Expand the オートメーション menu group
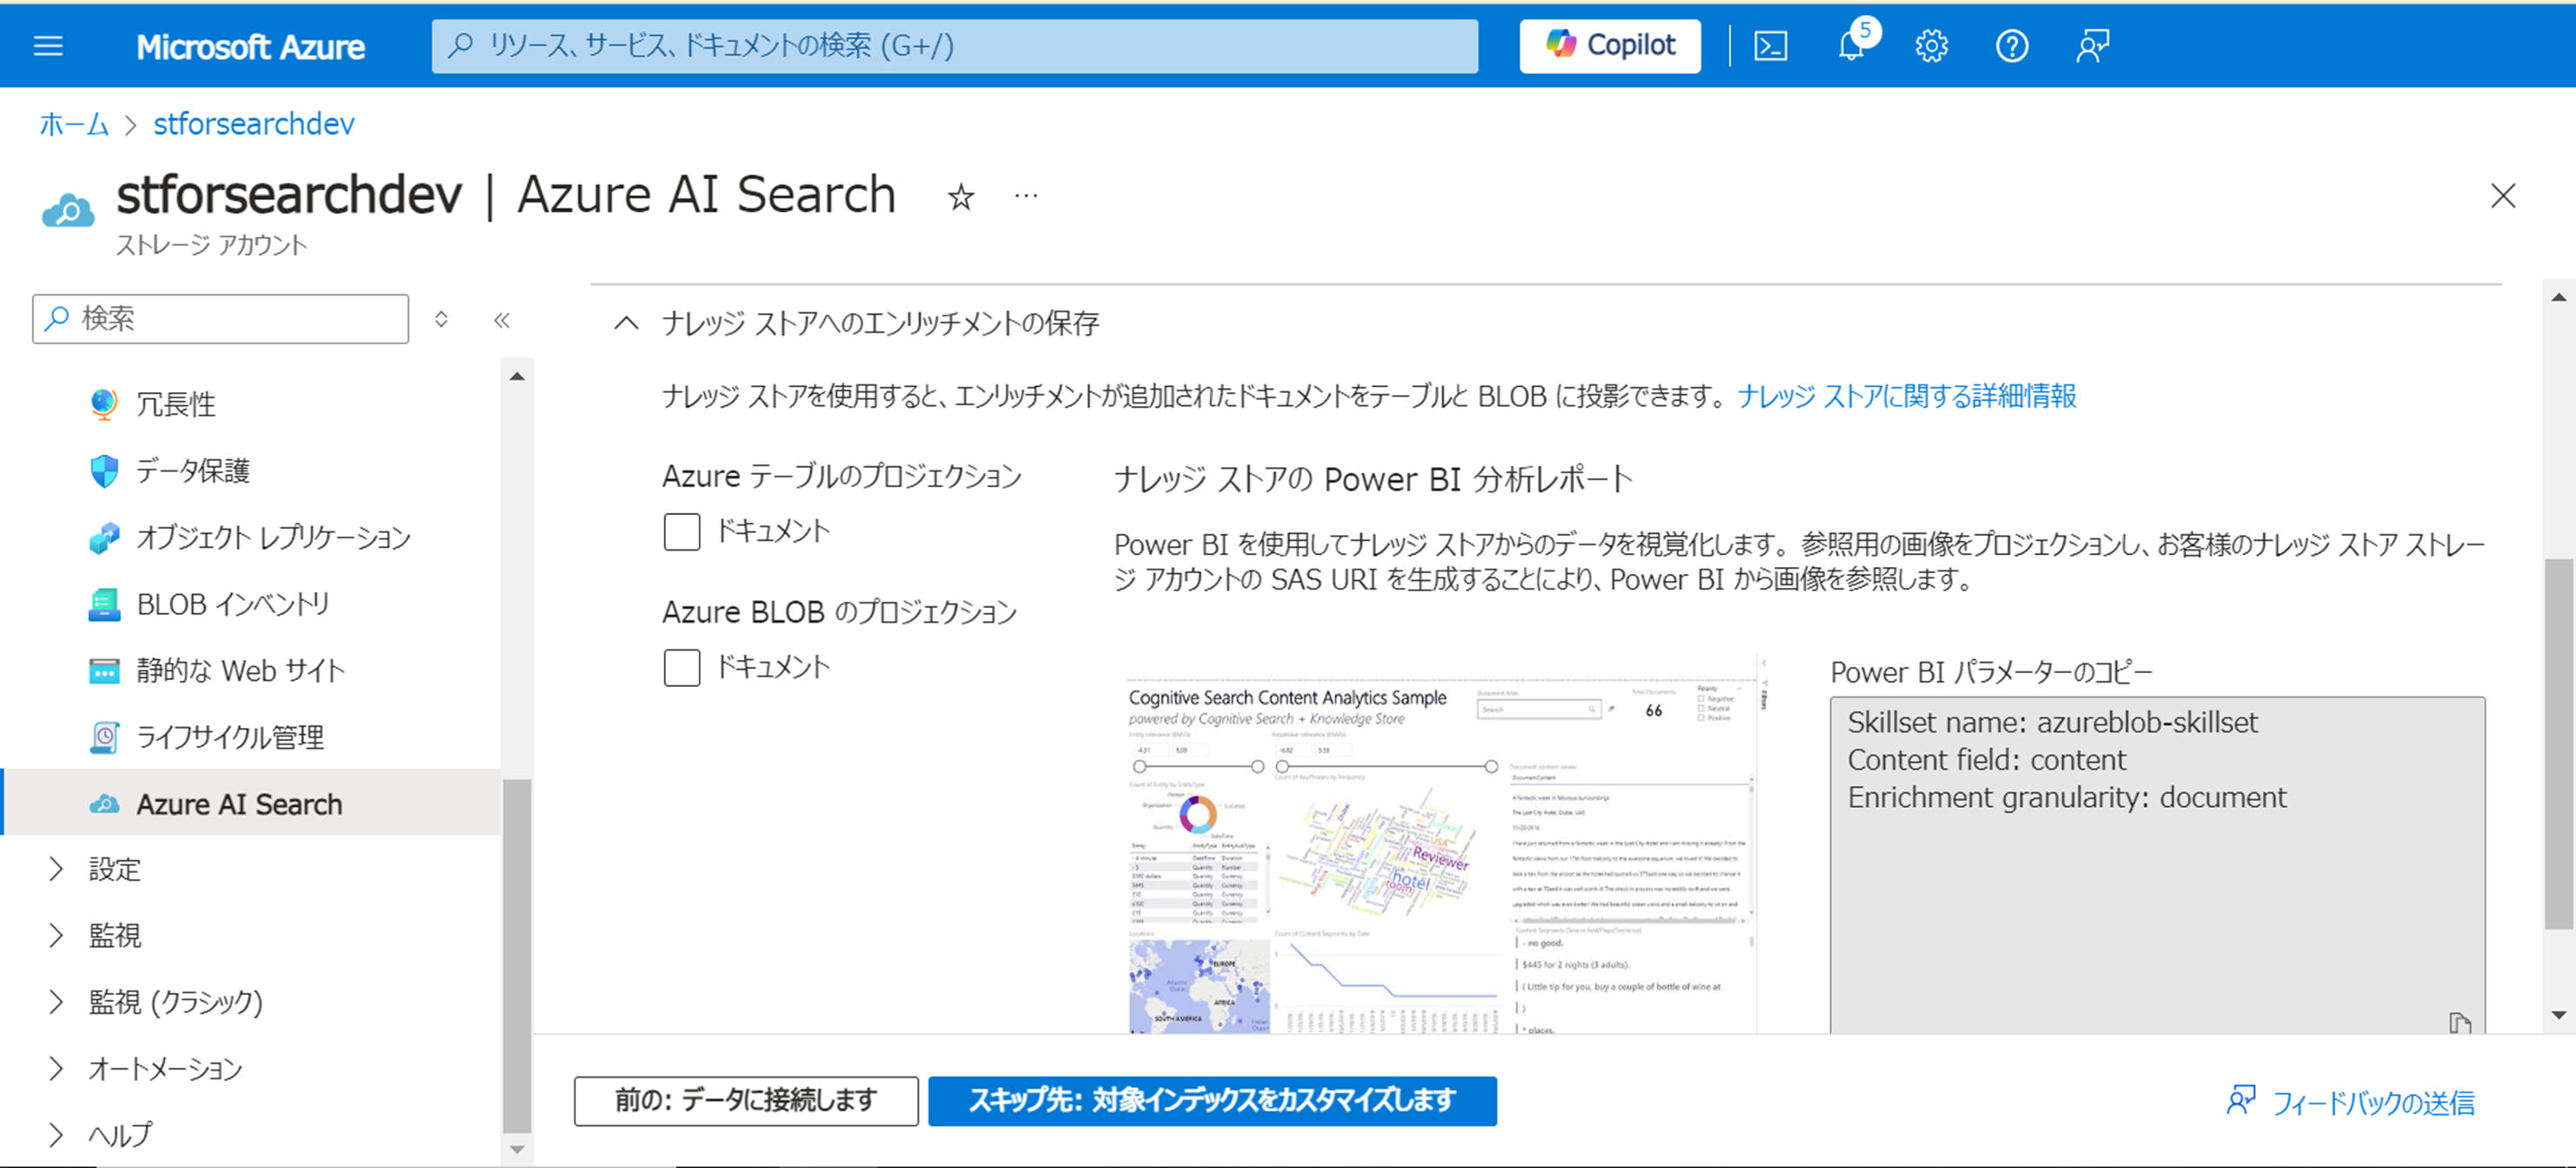Image resolution: width=2576 pixels, height=1168 pixels. point(56,1069)
